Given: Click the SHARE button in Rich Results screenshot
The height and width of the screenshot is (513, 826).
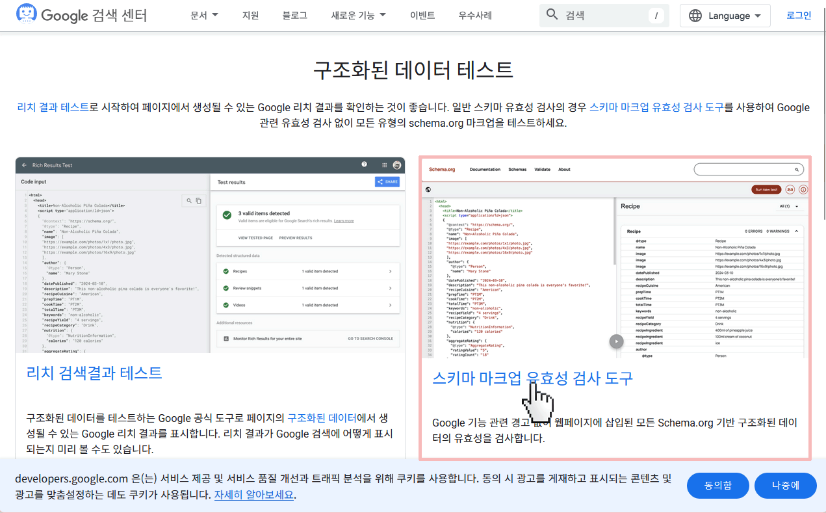Looking at the screenshot, I should 387,182.
